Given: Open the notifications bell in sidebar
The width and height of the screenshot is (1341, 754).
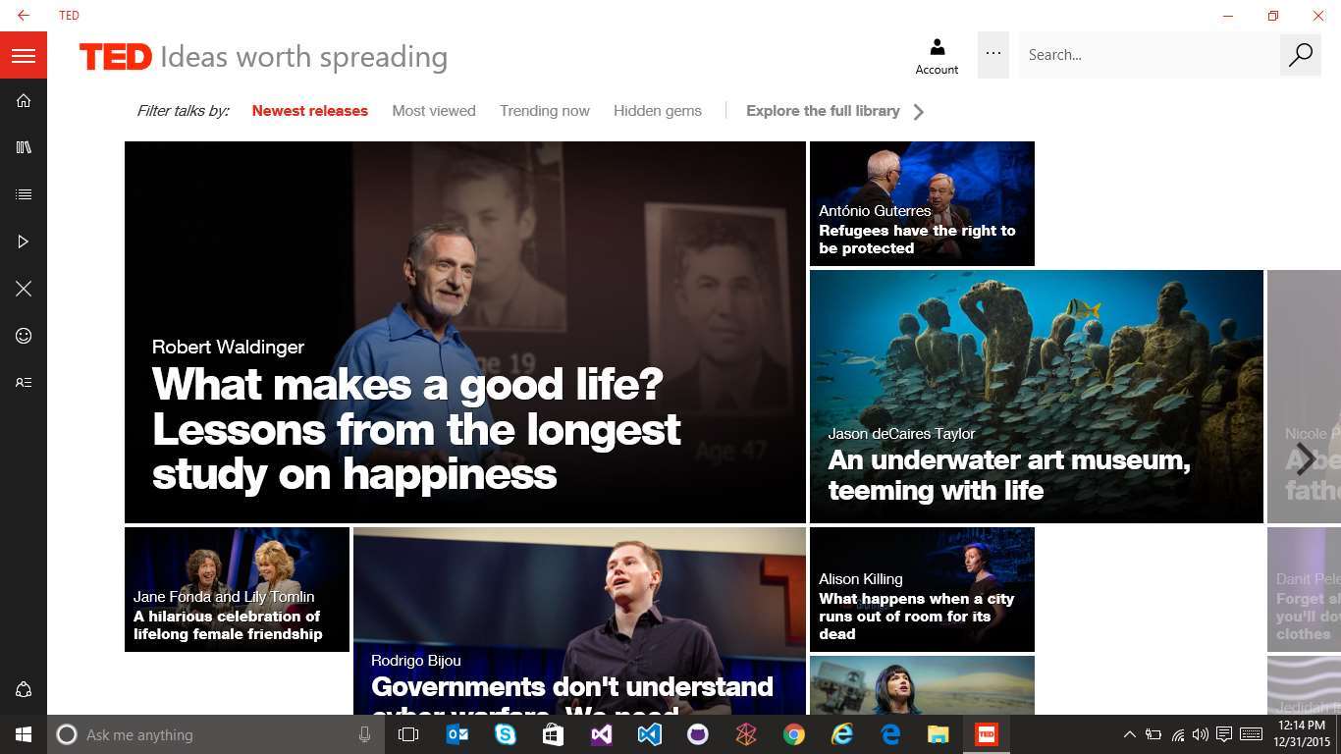Looking at the screenshot, I should tap(24, 690).
